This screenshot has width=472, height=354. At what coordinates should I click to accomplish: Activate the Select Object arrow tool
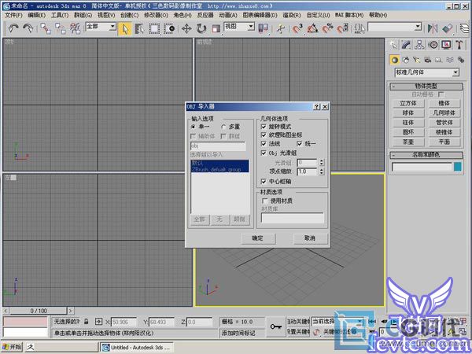[125, 28]
